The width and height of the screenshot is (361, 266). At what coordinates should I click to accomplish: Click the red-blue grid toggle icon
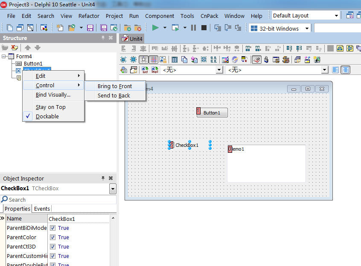click(x=154, y=60)
